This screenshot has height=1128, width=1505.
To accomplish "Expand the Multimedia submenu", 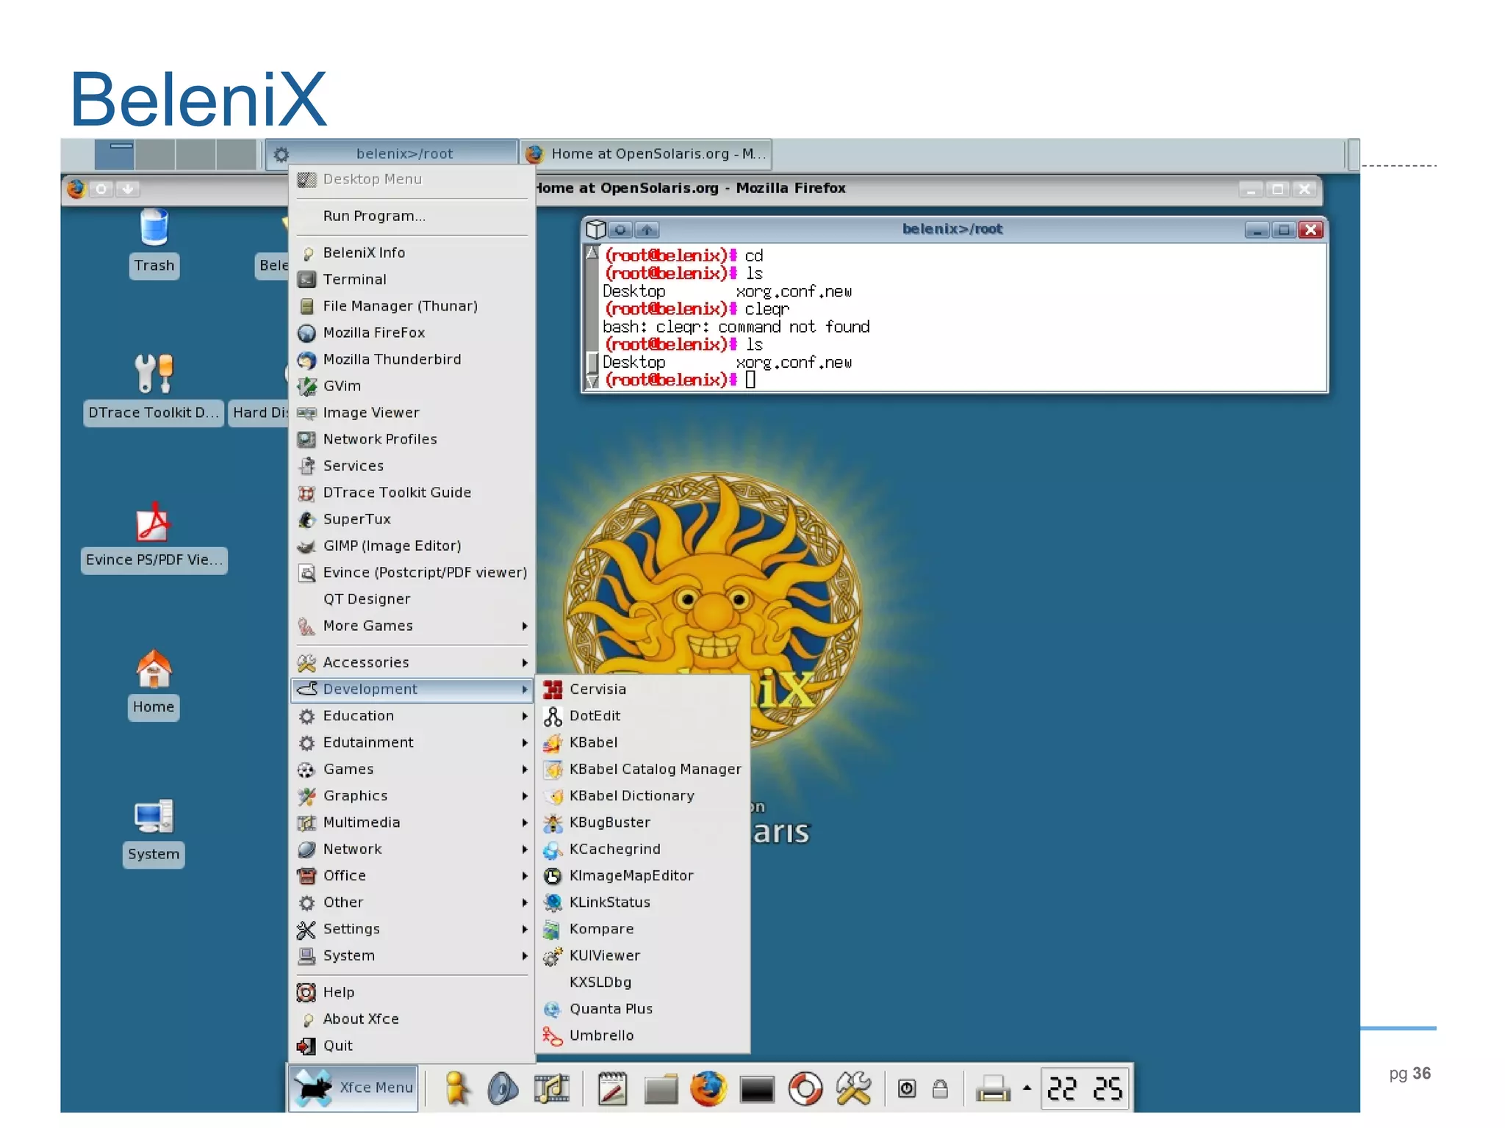I will pos(412,822).
